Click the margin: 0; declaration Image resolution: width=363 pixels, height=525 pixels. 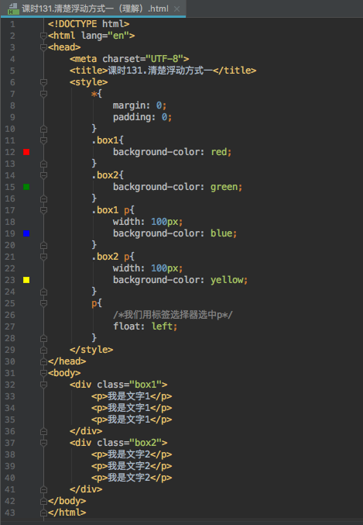pos(139,105)
